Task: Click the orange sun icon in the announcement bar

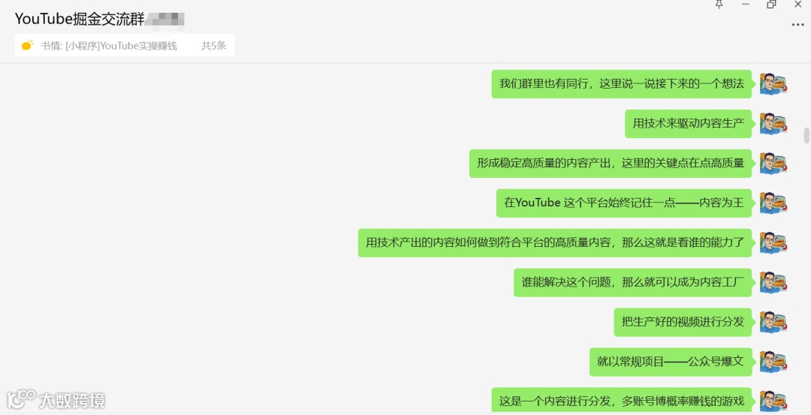Action: [28, 46]
